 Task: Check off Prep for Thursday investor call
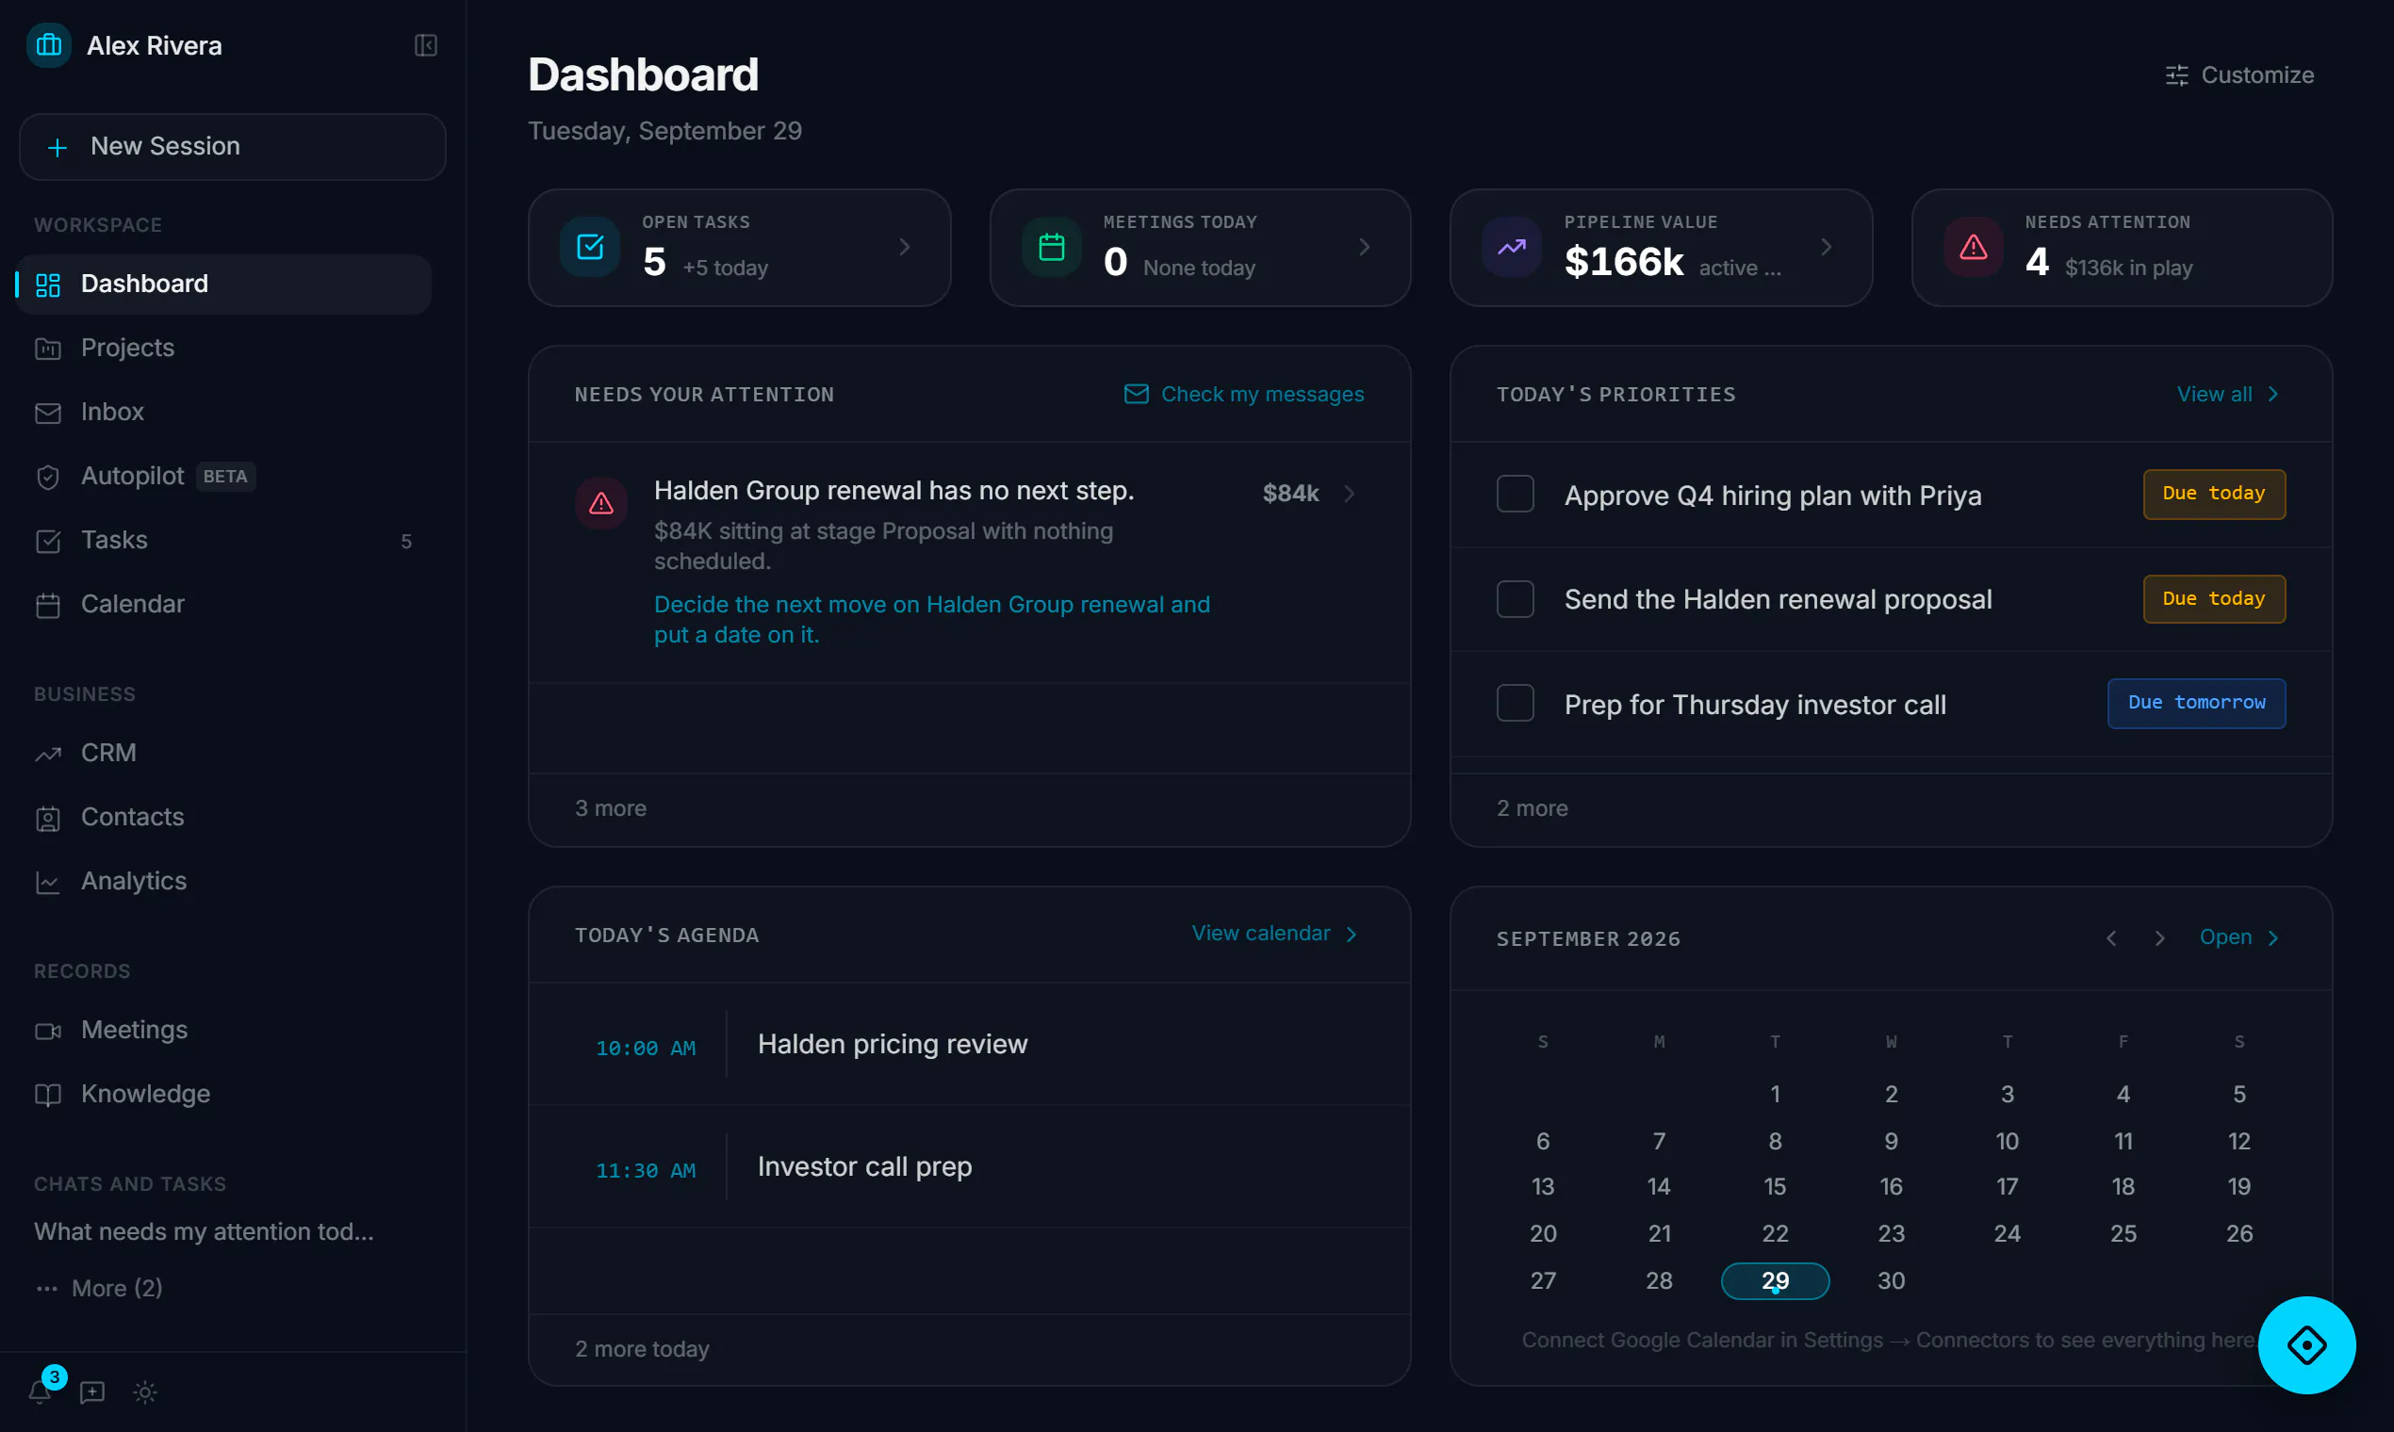tap(1515, 704)
